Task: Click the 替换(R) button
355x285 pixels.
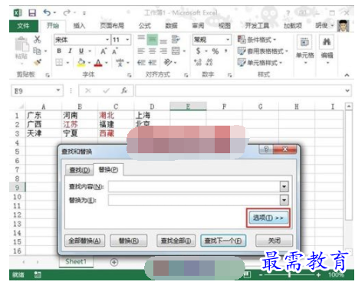Action: pyautogui.click(x=129, y=241)
